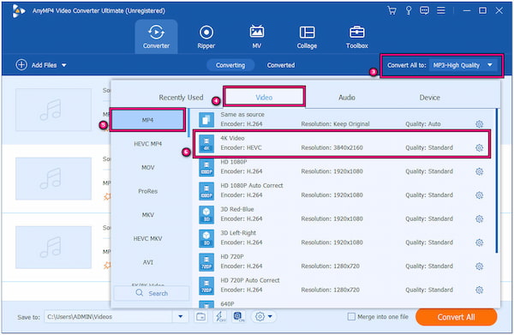Screen dimensions: 514x335
Task: Click the Save to path field
Action: [108, 317]
